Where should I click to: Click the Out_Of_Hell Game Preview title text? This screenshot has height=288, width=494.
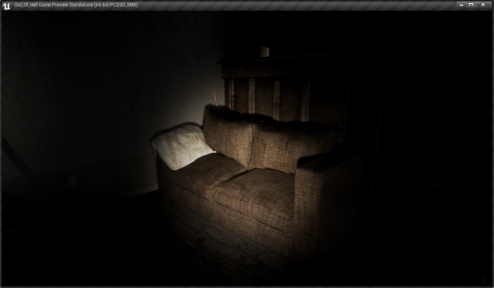76,5
